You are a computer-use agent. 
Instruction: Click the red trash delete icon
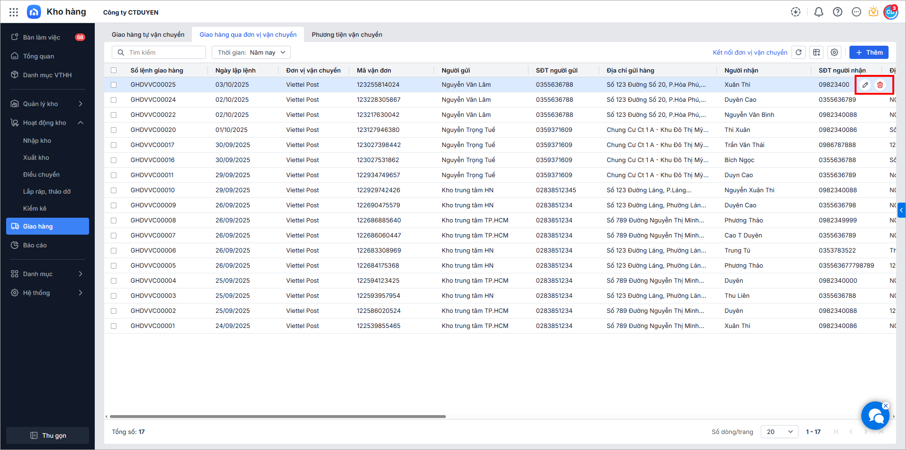[880, 85]
